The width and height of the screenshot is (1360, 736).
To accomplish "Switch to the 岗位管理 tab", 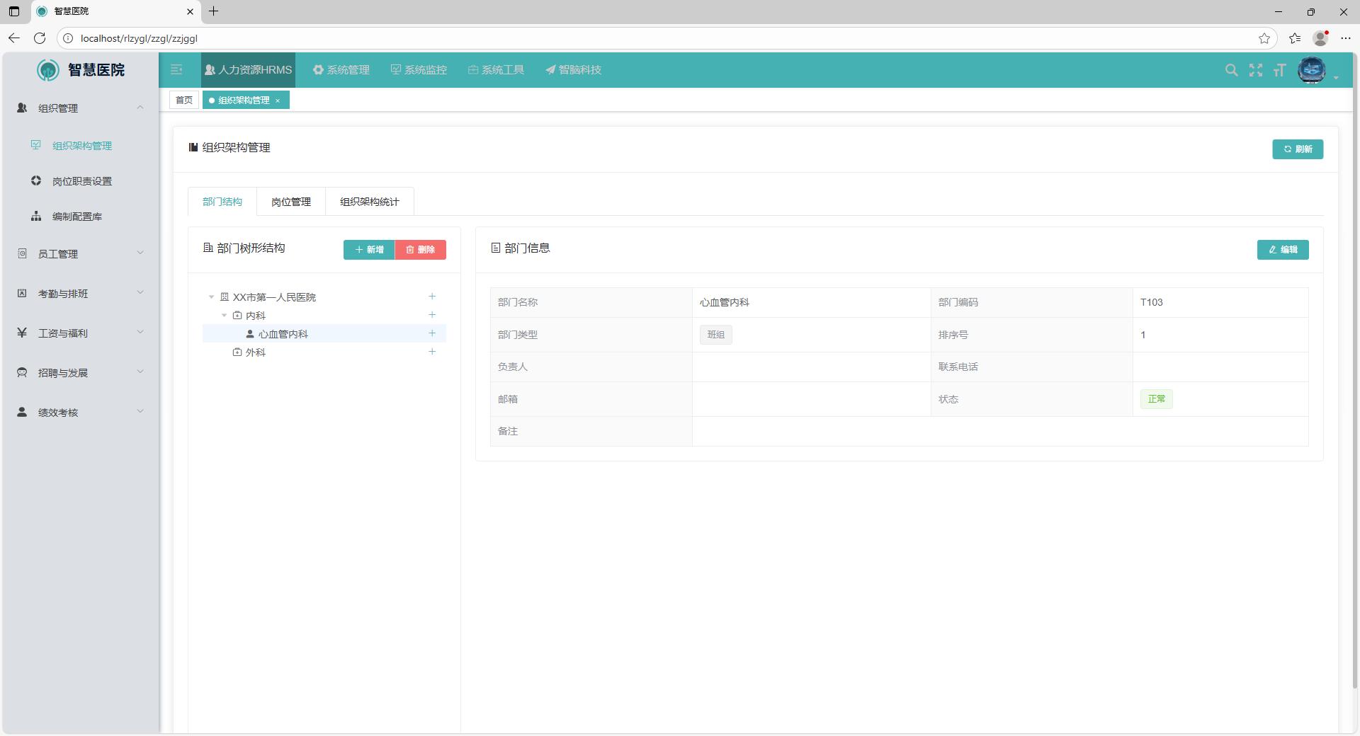I will pos(290,202).
